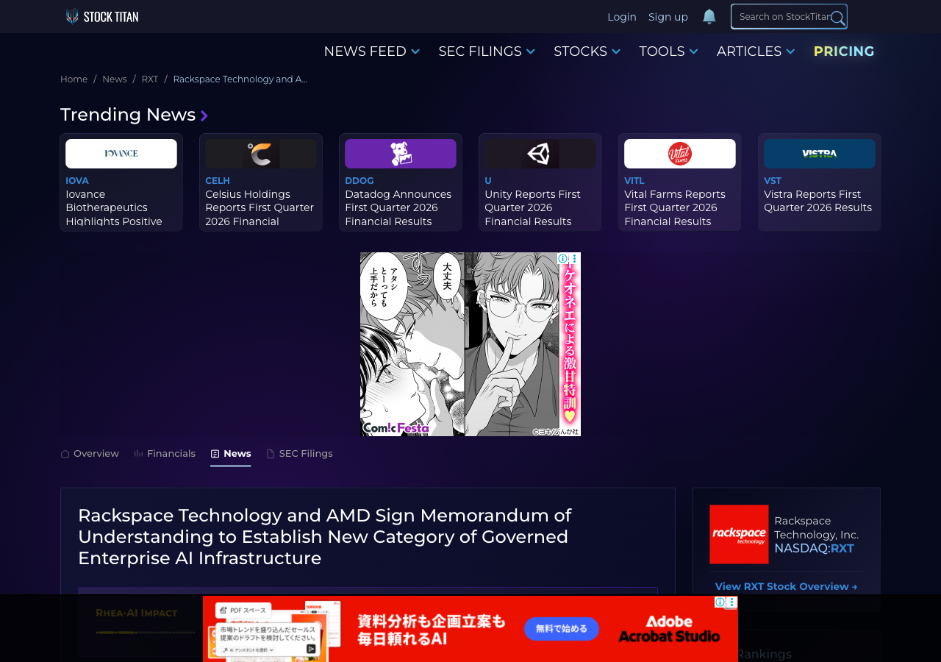Click the Rhea-AI Impact label
This screenshot has height=662, width=941.
click(137, 613)
